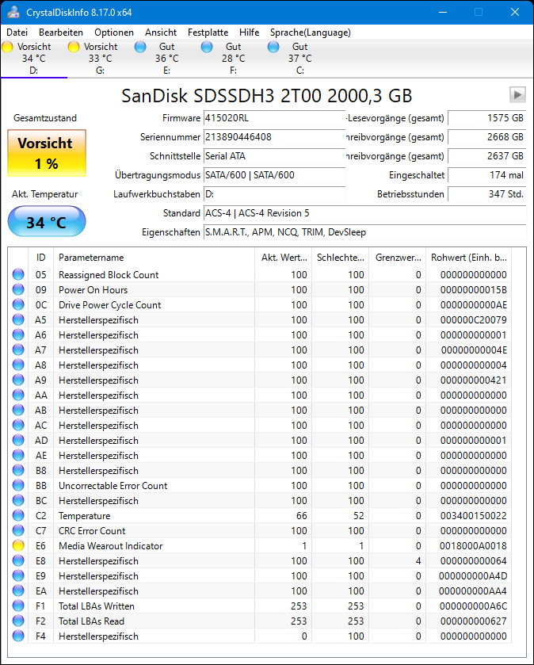Viewport: 534px width, 665px height.
Task: Click the 34 °C temperature button
Action: pos(47,222)
